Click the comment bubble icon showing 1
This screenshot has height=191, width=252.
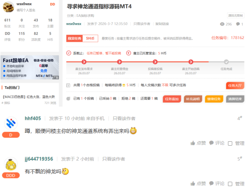tap(238, 24)
